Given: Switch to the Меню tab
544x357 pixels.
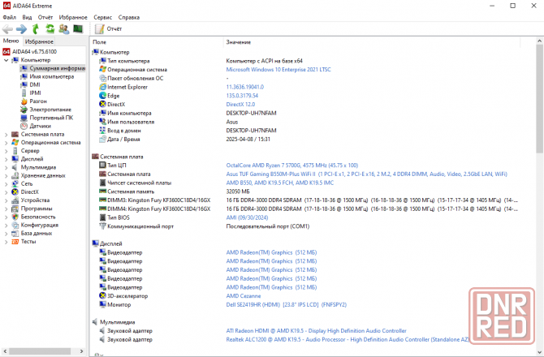Looking at the screenshot, I should pyautogui.click(x=11, y=41).
